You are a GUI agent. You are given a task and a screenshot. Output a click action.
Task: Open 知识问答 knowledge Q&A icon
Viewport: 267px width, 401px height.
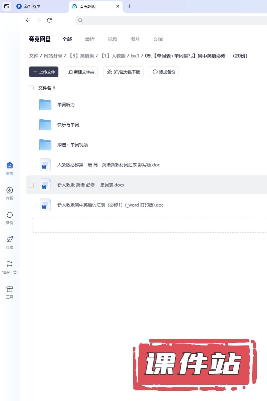coord(10,264)
